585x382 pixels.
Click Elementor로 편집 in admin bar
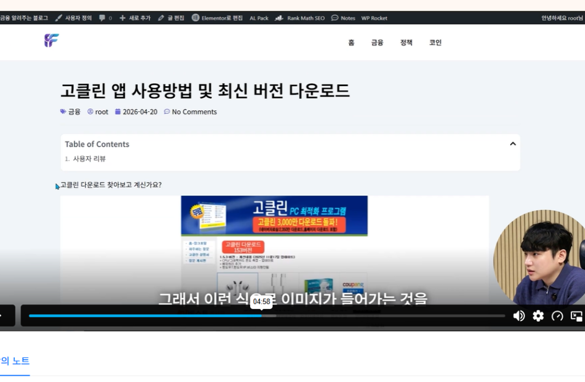click(x=217, y=18)
